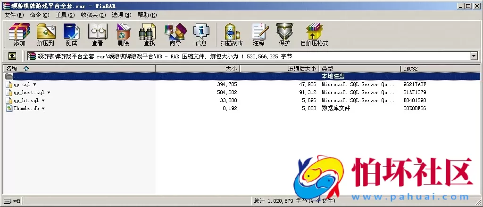Click size value 8,192

(230, 108)
